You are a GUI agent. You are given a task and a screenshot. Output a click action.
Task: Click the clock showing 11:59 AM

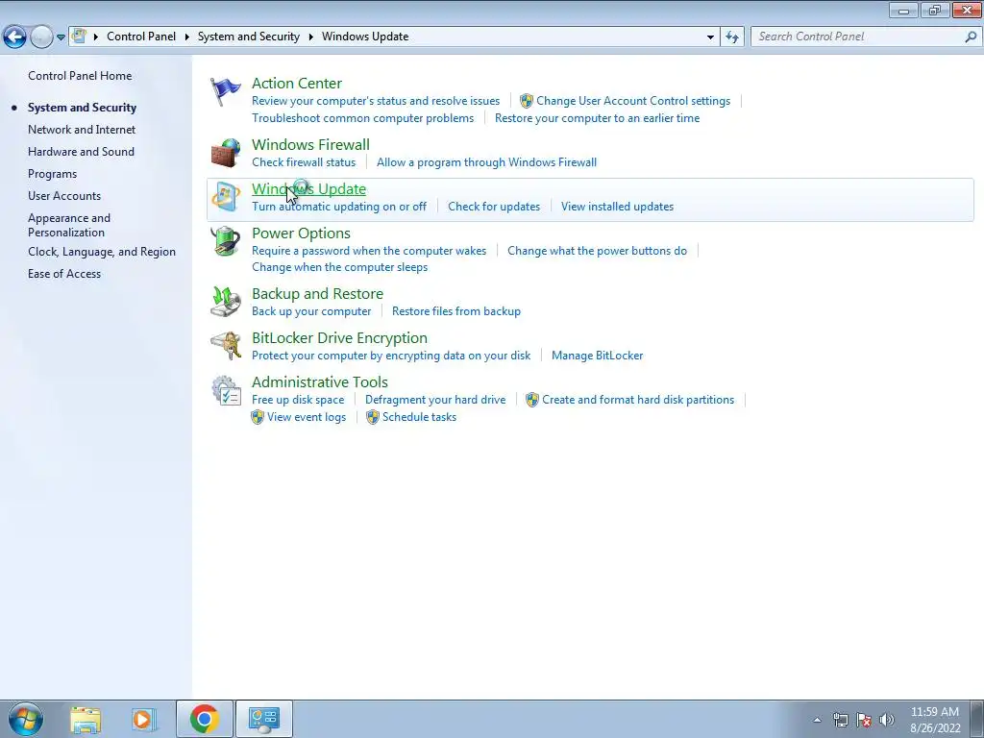pos(934,712)
